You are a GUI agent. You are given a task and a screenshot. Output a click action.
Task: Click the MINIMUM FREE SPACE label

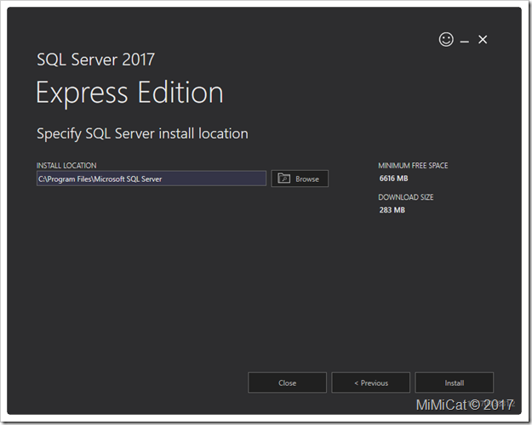[x=413, y=166]
